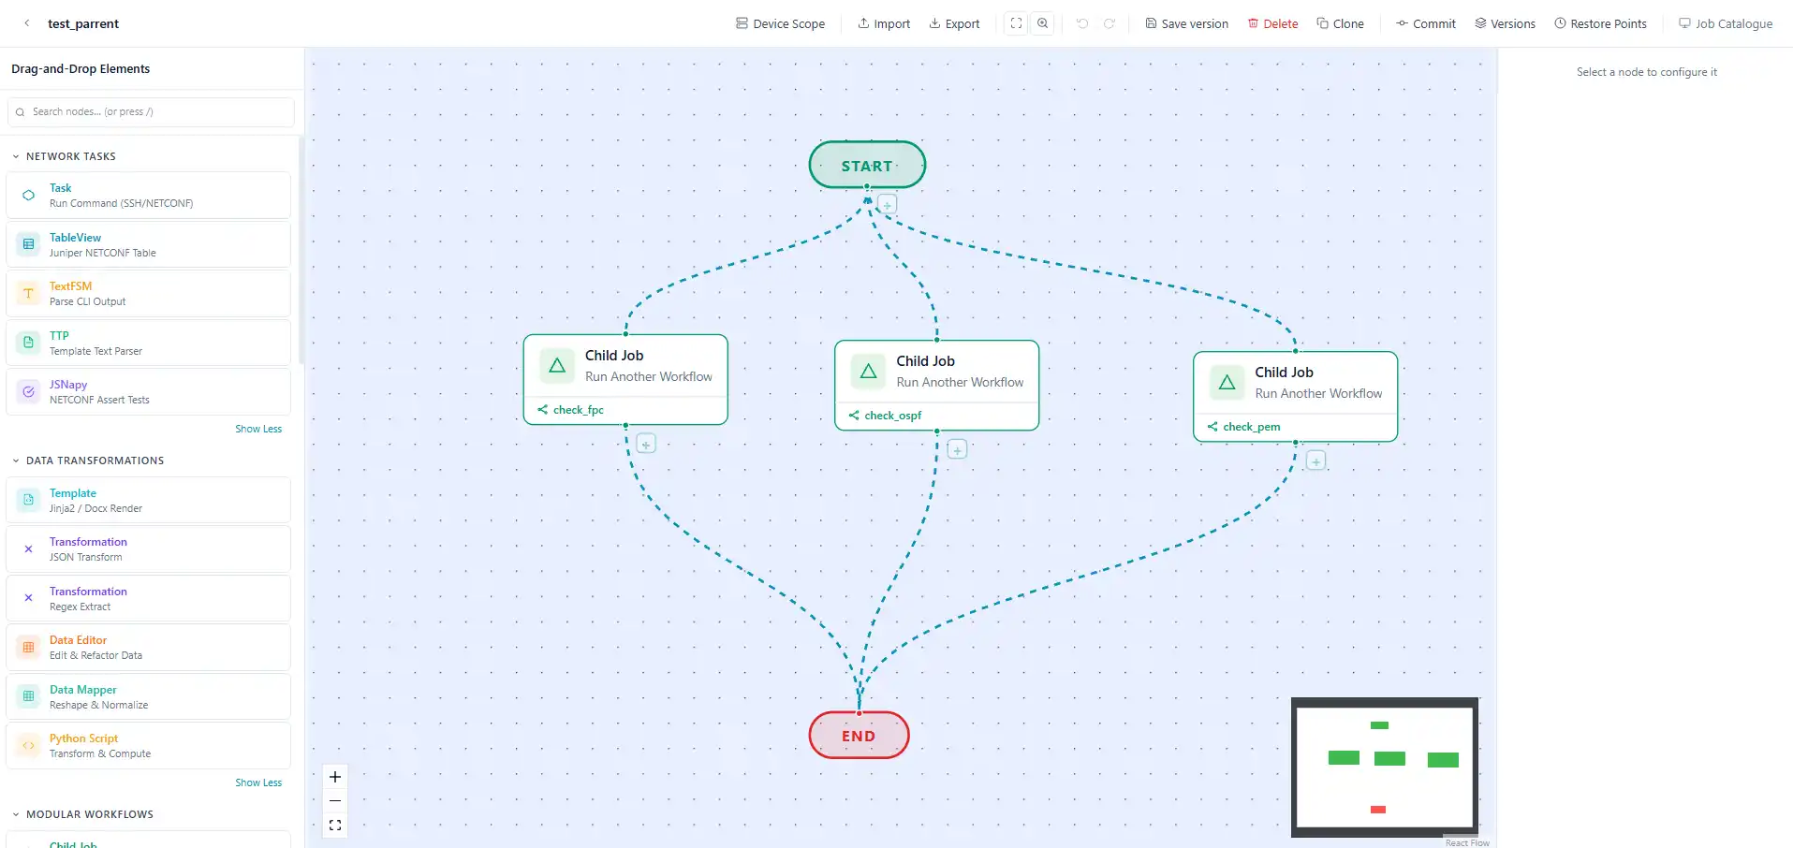Click the Export button
1793x848 pixels.
click(954, 23)
